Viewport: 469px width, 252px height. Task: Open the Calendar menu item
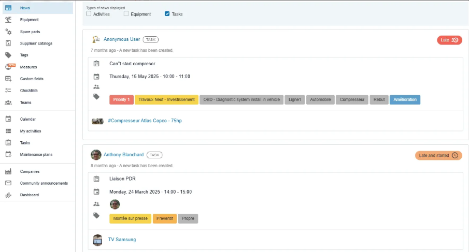(x=28, y=120)
